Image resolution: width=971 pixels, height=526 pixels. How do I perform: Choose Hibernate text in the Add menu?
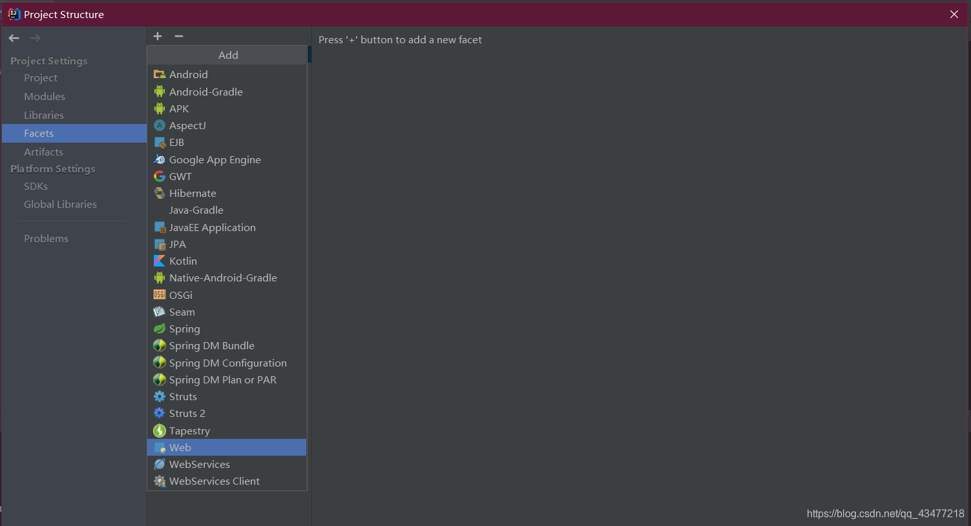click(193, 193)
